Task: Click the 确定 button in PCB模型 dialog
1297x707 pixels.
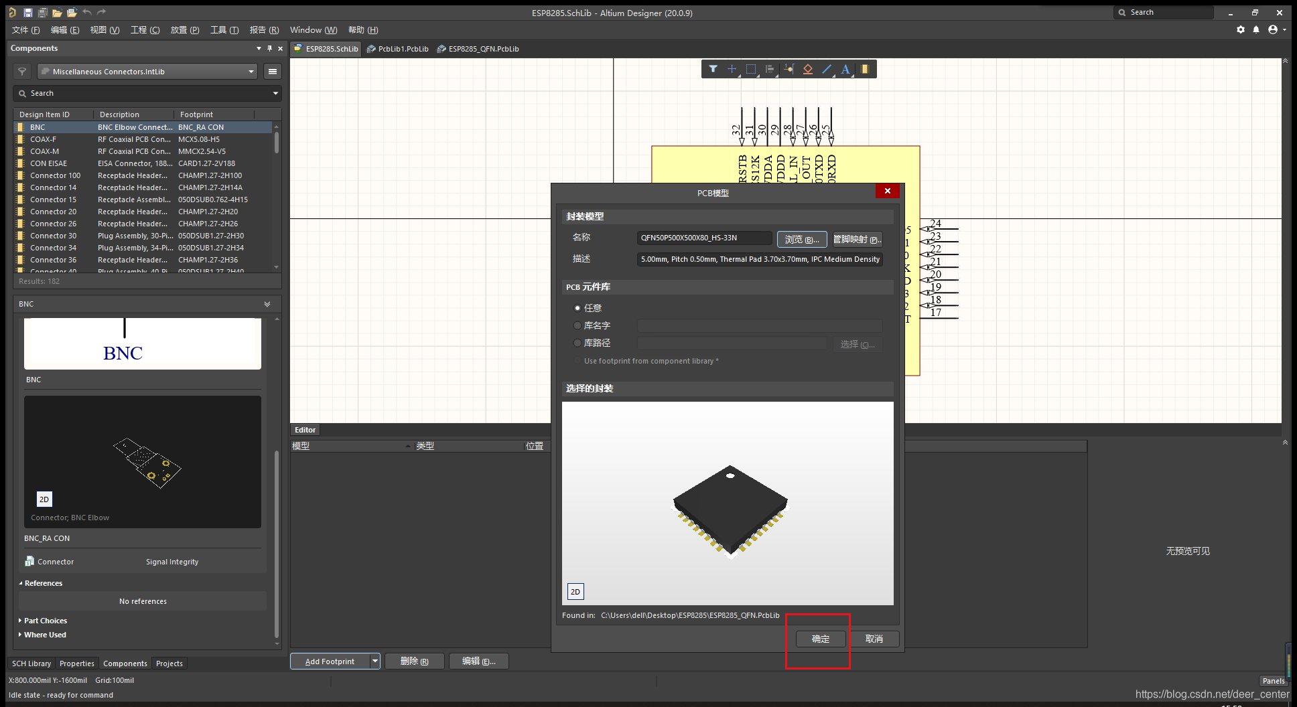Action: tap(820, 639)
